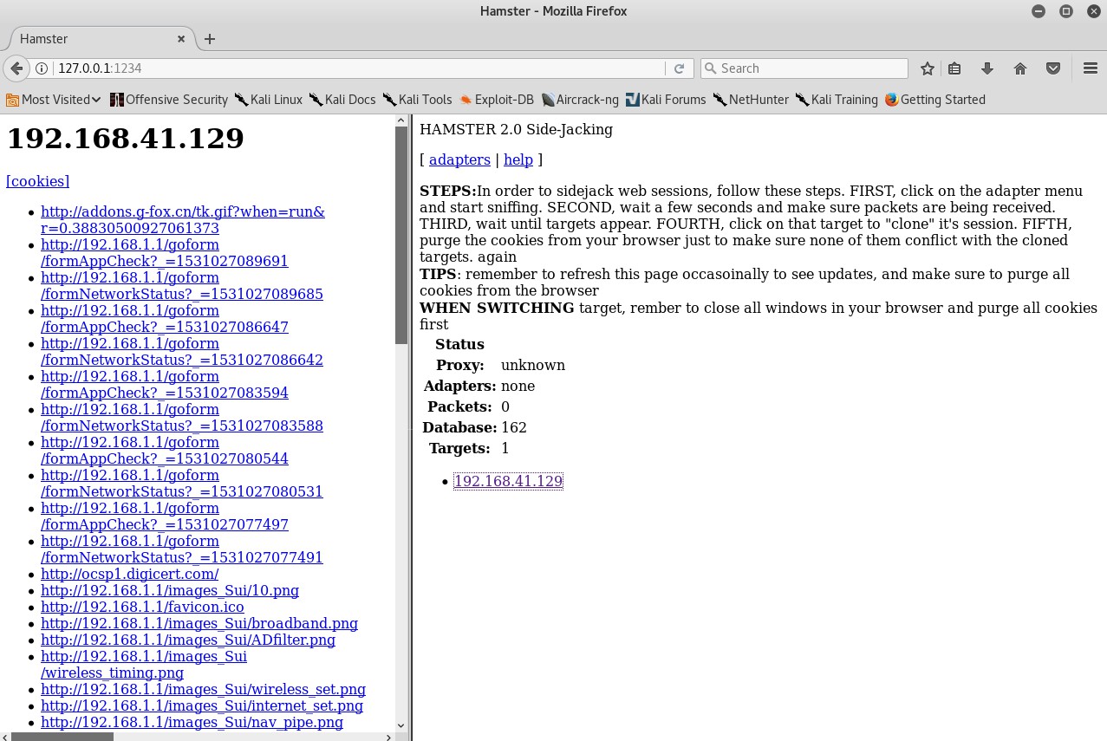
Task: Click left frame vertical scrollbar thumb
Action: pyautogui.click(x=401, y=235)
